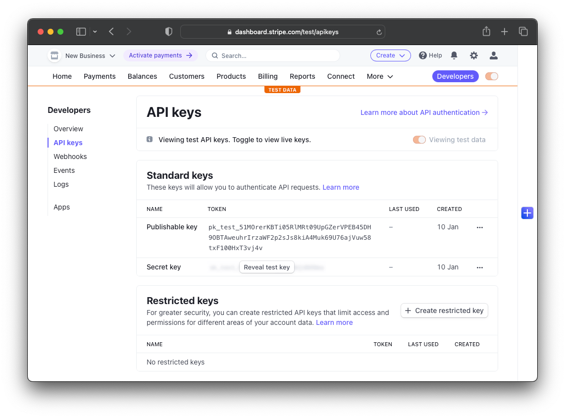Go back with the browser back arrow
The width and height of the screenshot is (565, 418).
point(111,32)
